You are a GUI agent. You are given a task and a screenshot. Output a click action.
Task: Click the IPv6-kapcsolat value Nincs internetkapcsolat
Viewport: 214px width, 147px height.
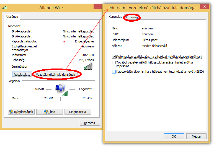78,36
